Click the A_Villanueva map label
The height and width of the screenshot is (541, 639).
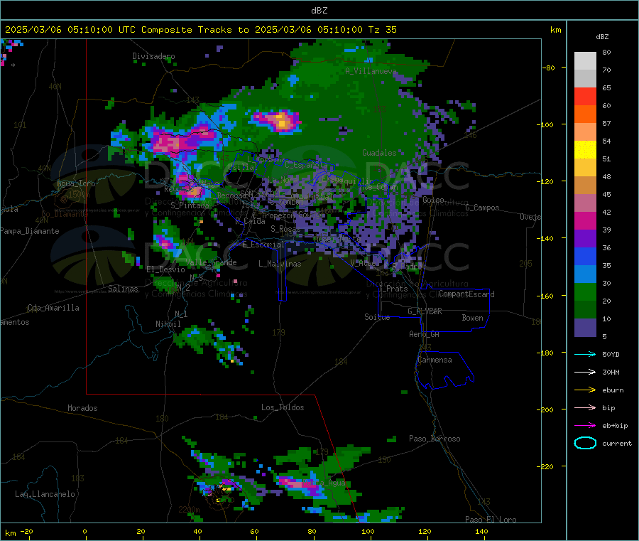pos(371,71)
